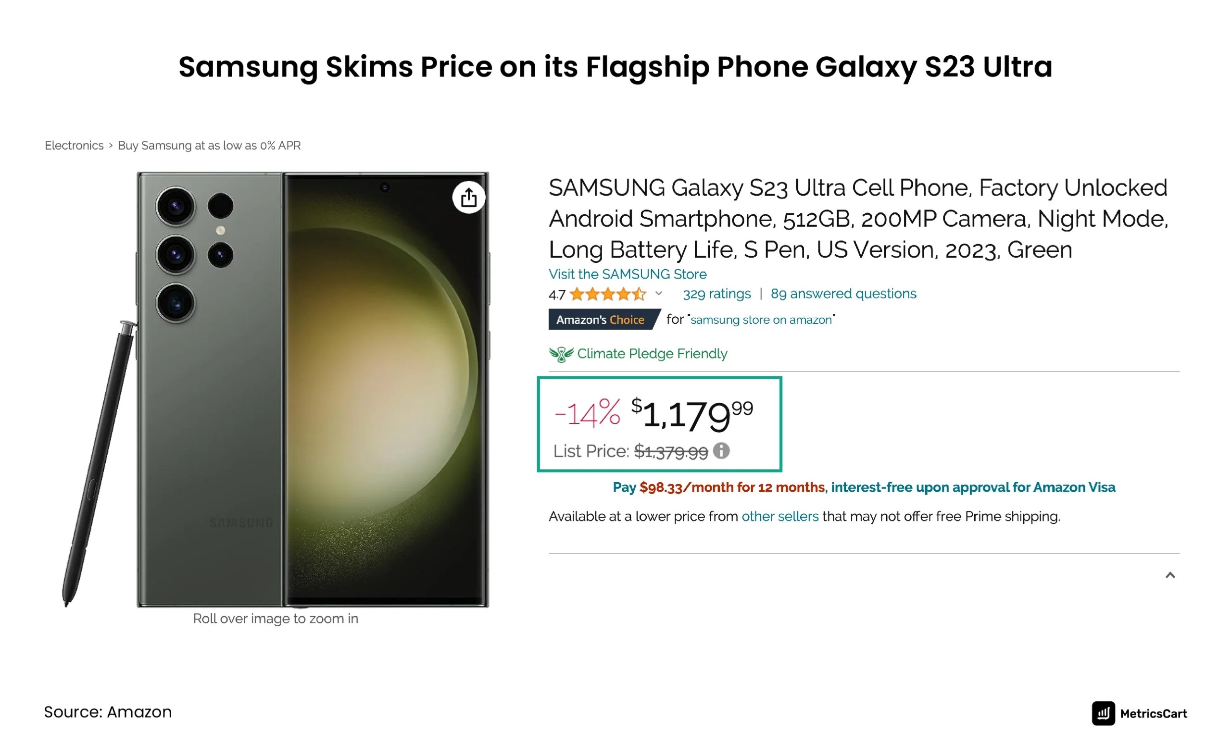The height and width of the screenshot is (745, 1231).
Task: Open the info icon beside the list price
Action: pyautogui.click(x=720, y=451)
